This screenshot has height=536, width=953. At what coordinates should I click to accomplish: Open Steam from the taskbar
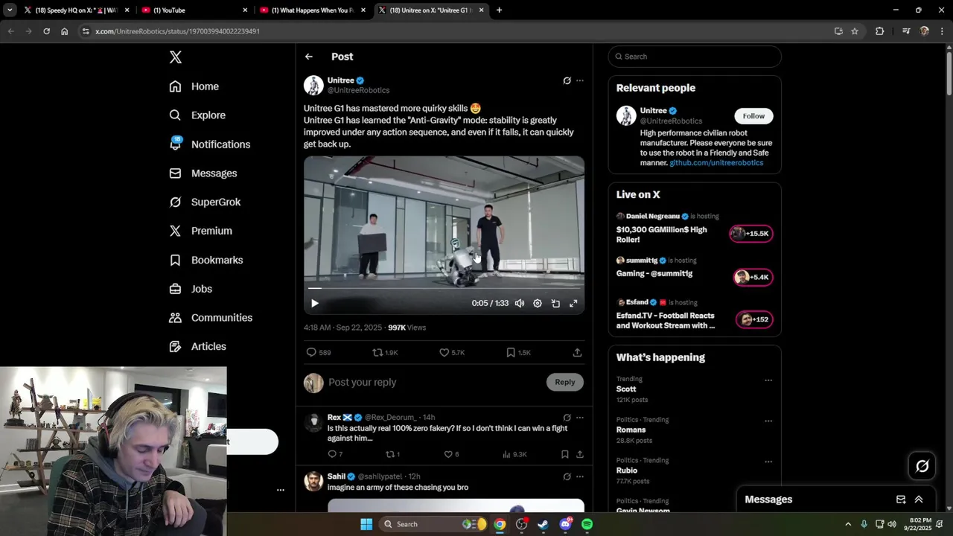(x=543, y=524)
